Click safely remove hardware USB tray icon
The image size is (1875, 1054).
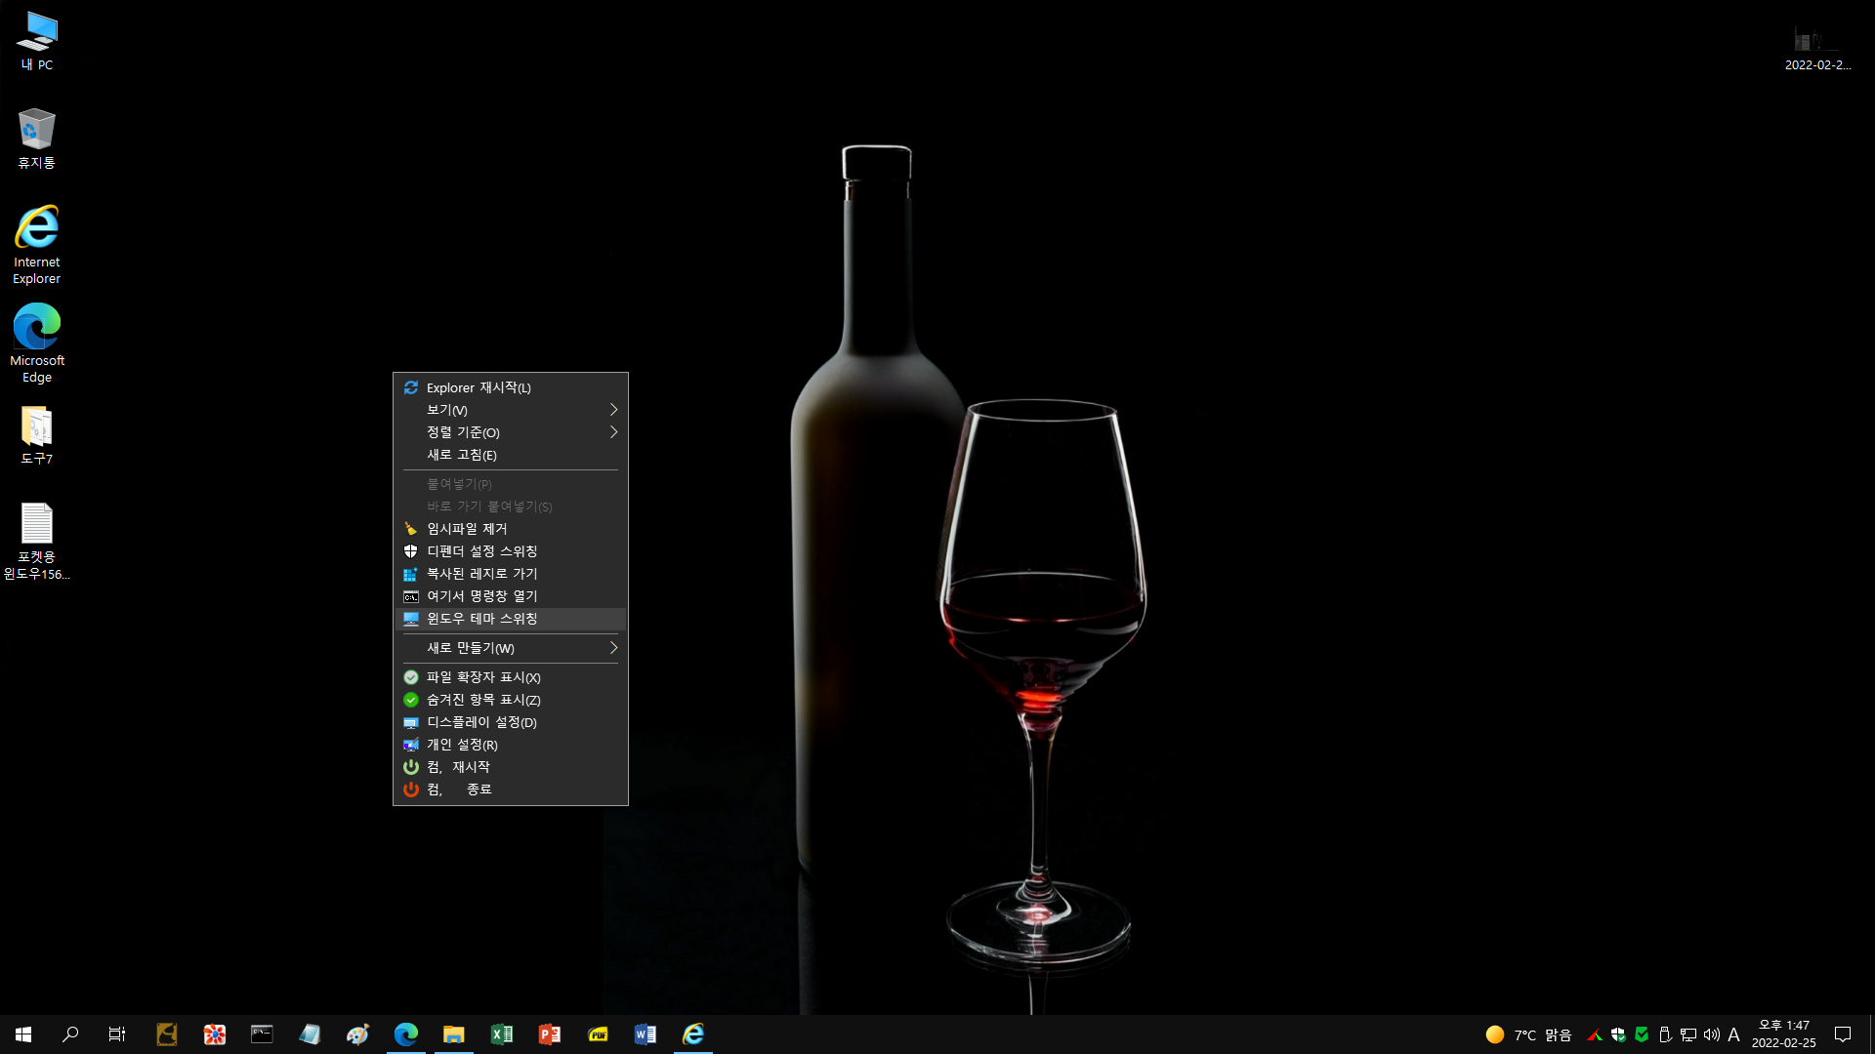tap(1665, 1034)
